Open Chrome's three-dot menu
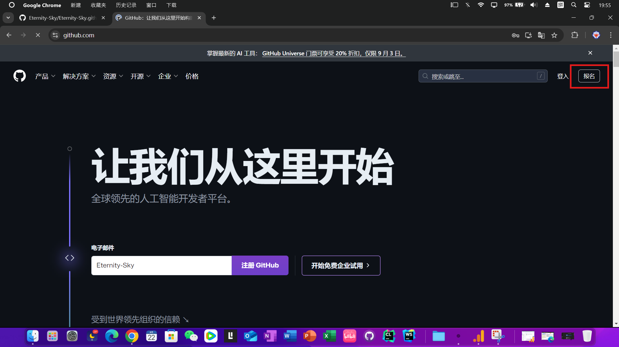 click(x=611, y=35)
